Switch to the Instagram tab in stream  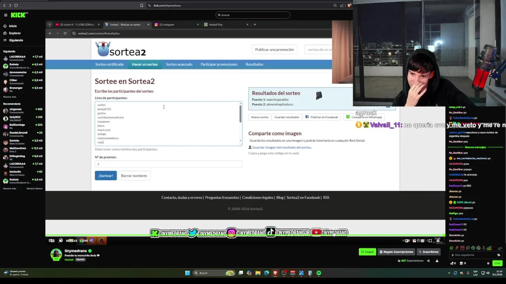(x=176, y=24)
